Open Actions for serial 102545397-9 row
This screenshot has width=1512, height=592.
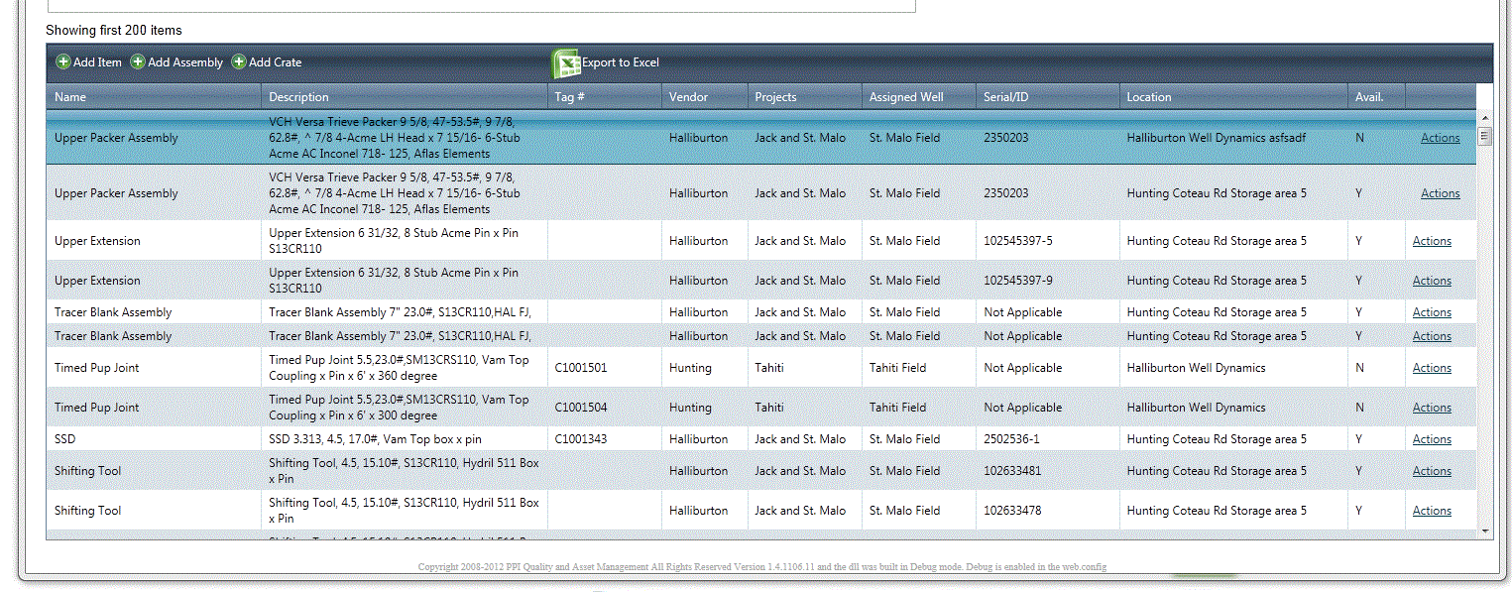point(1432,281)
